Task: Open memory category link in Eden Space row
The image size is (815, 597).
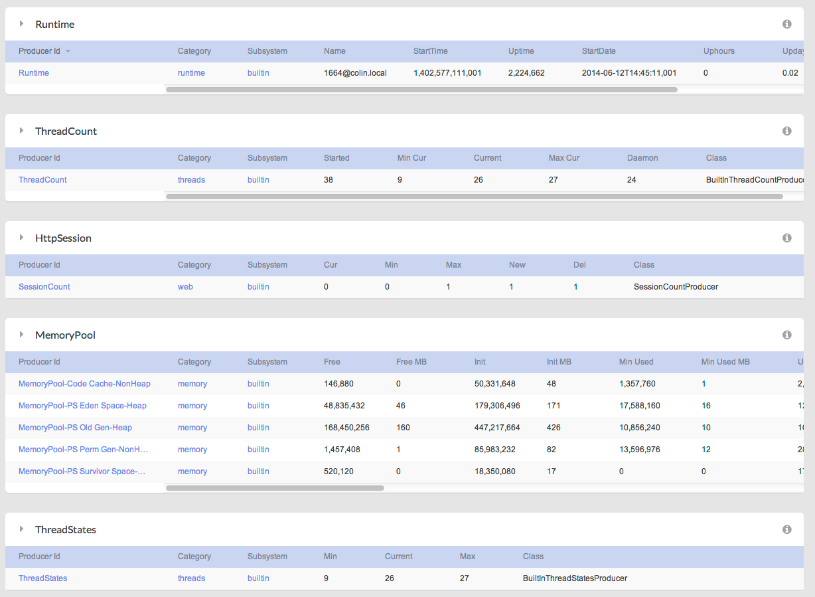Action: click(192, 406)
